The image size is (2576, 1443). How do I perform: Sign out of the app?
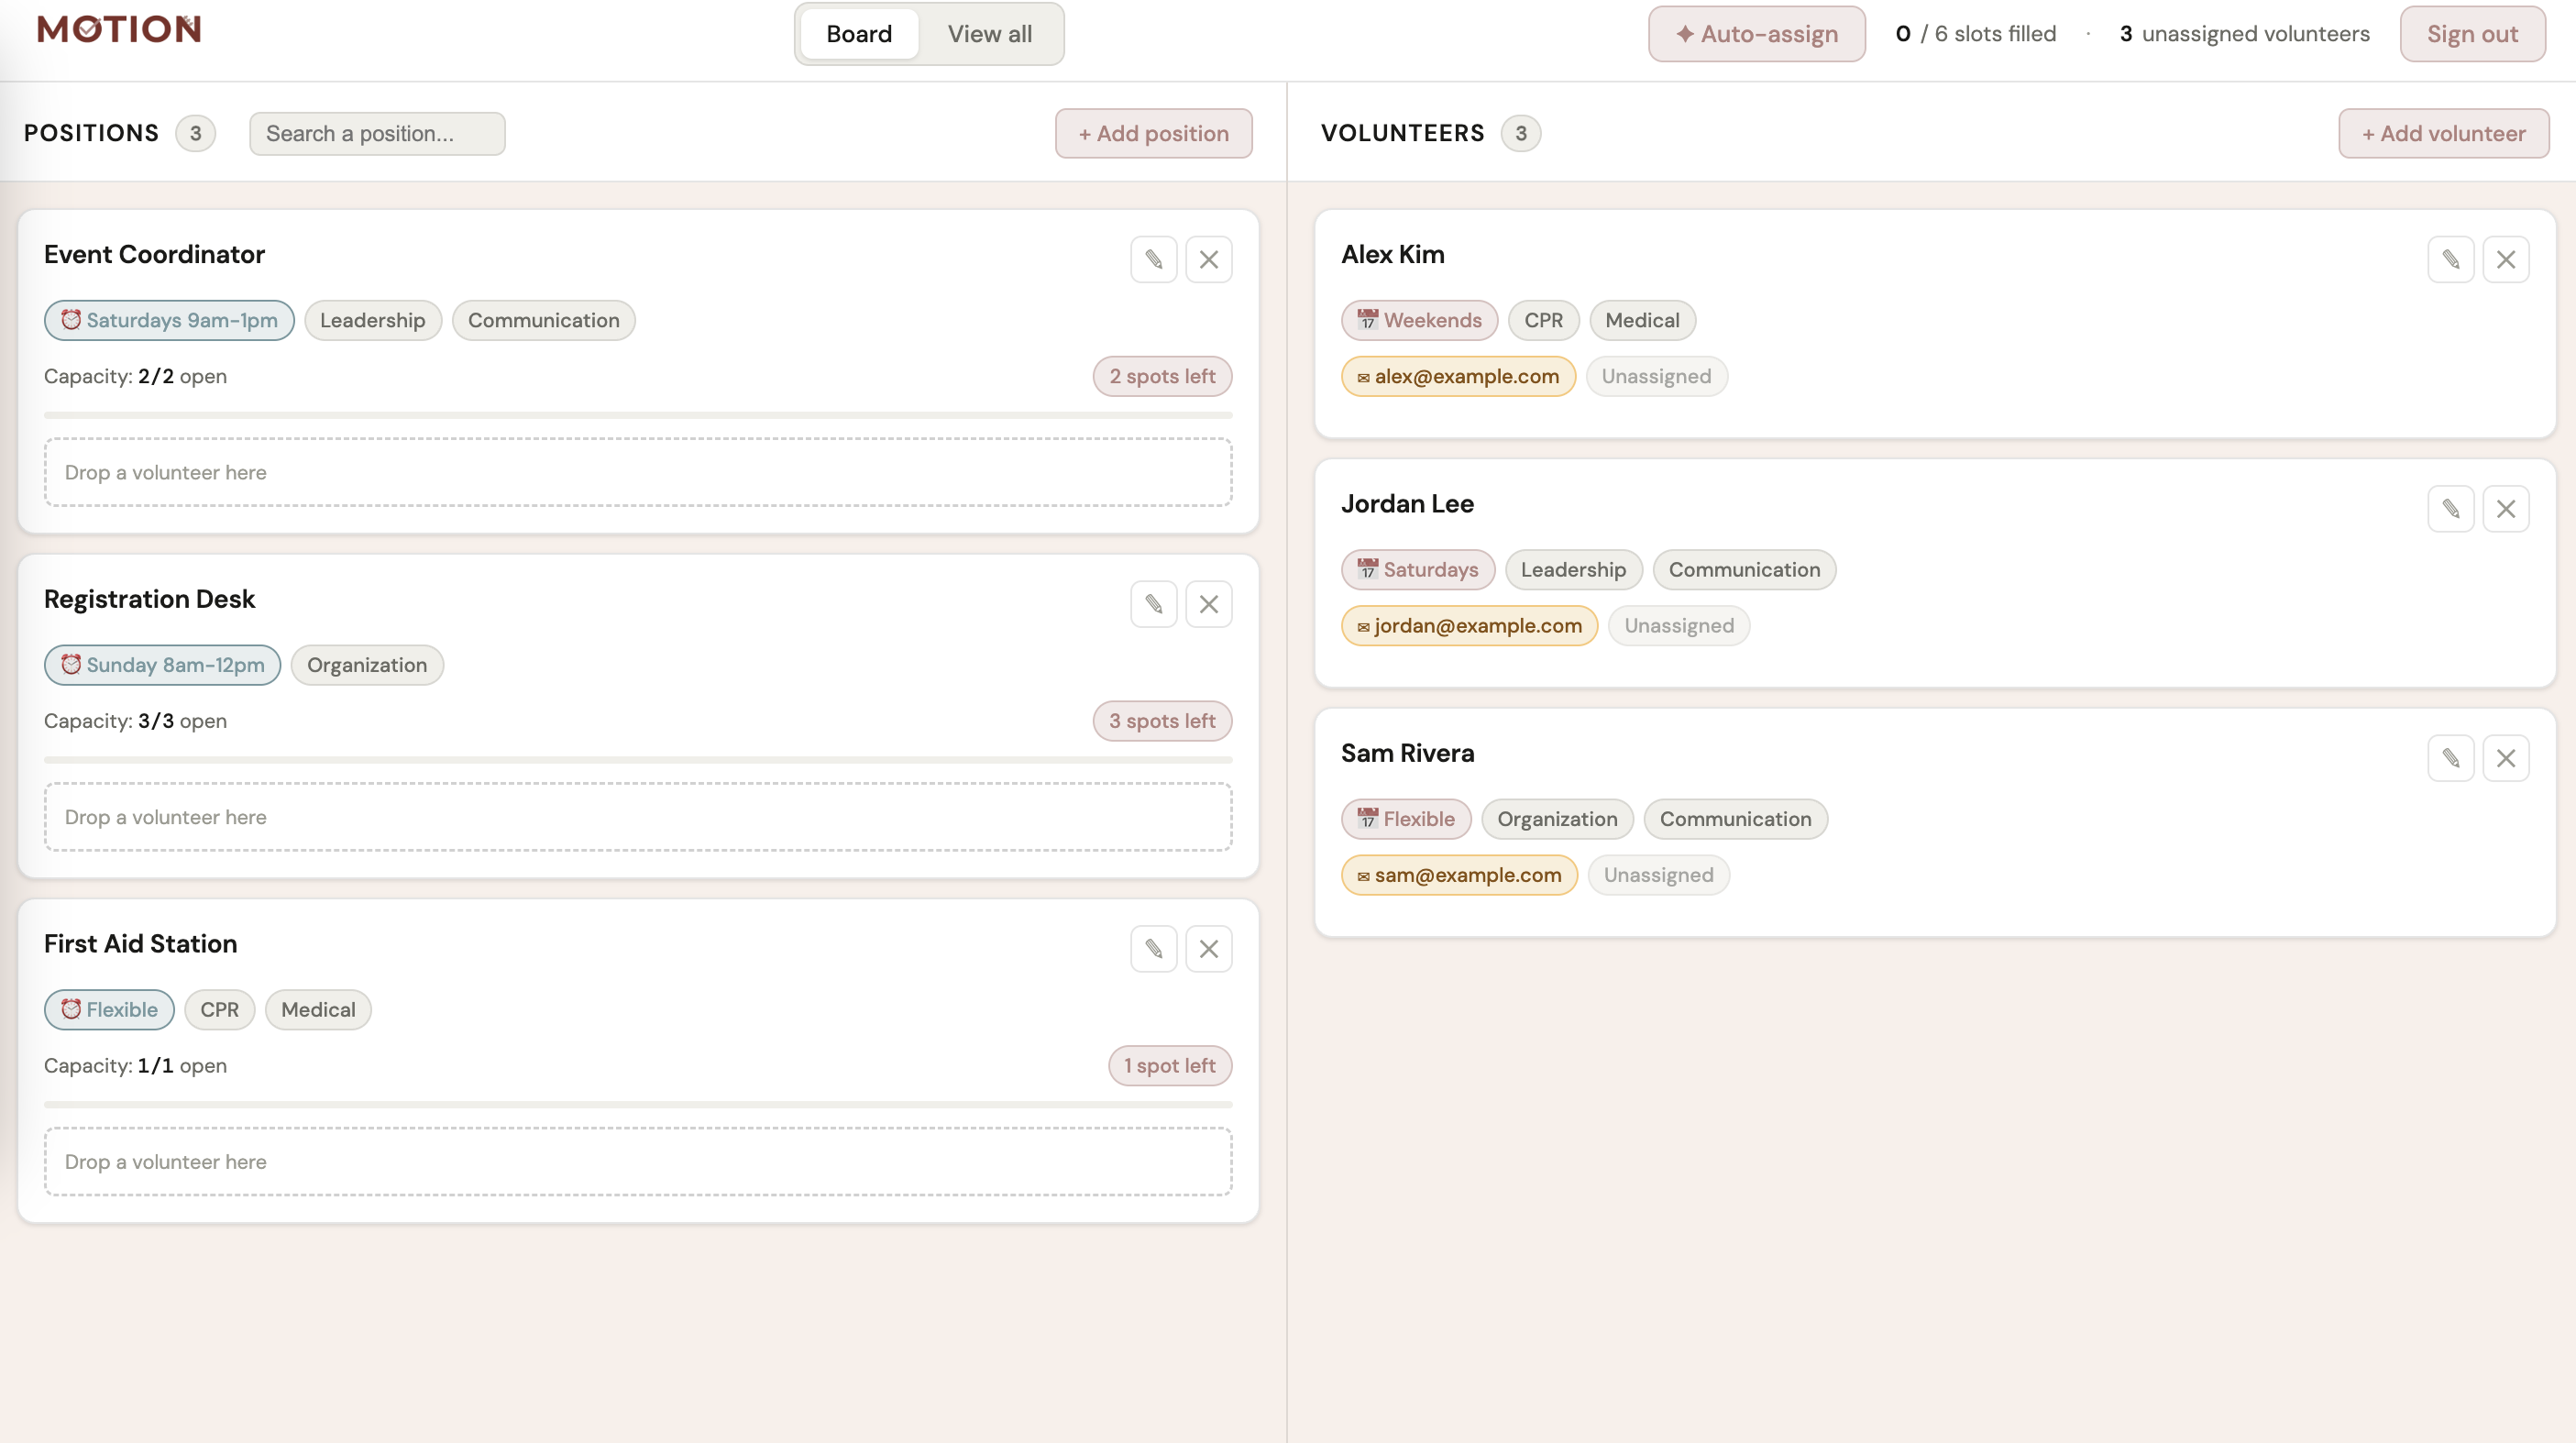(x=2472, y=34)
